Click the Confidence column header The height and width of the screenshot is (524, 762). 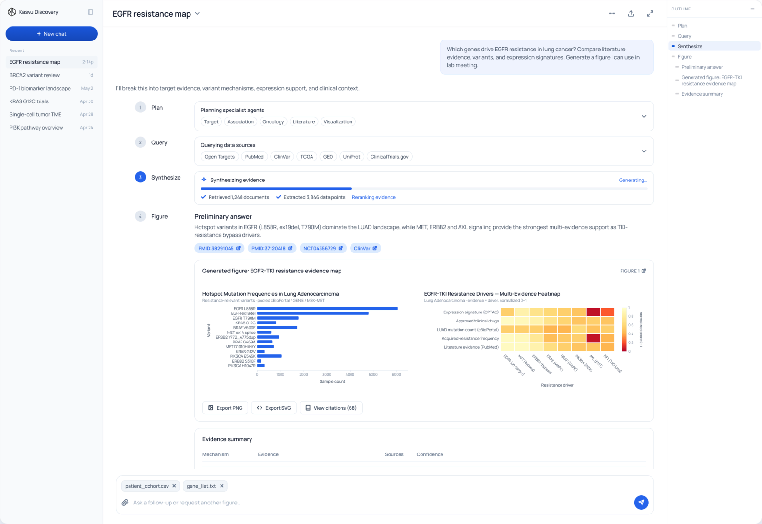point(430,454)
